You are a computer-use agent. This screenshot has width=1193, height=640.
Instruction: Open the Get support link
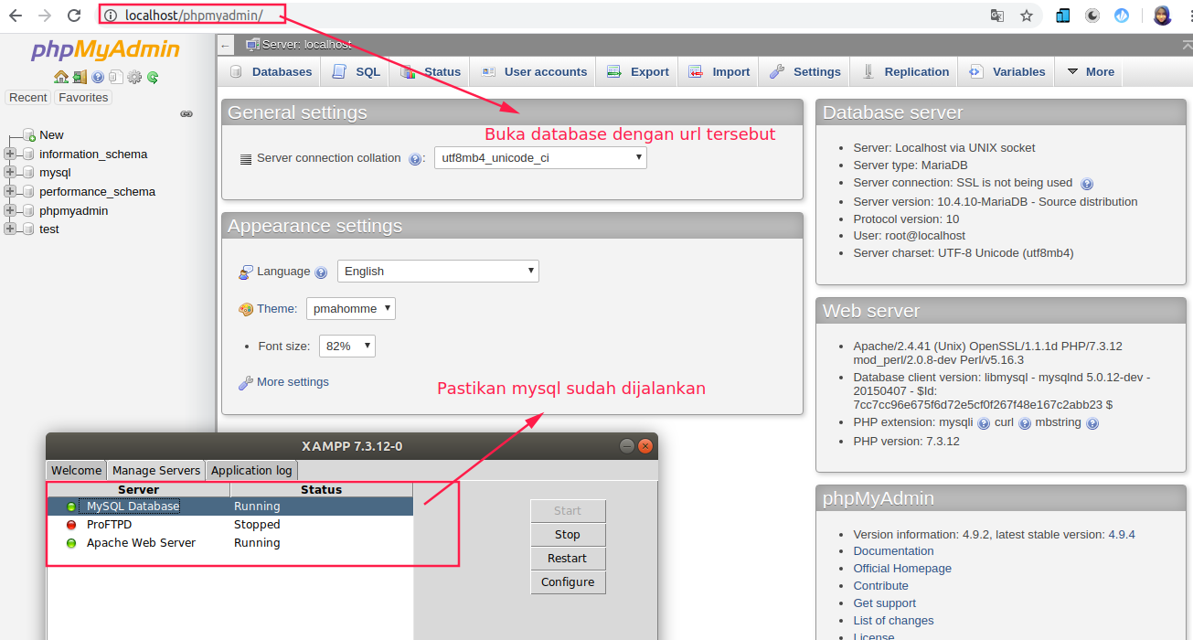(884, 603)
